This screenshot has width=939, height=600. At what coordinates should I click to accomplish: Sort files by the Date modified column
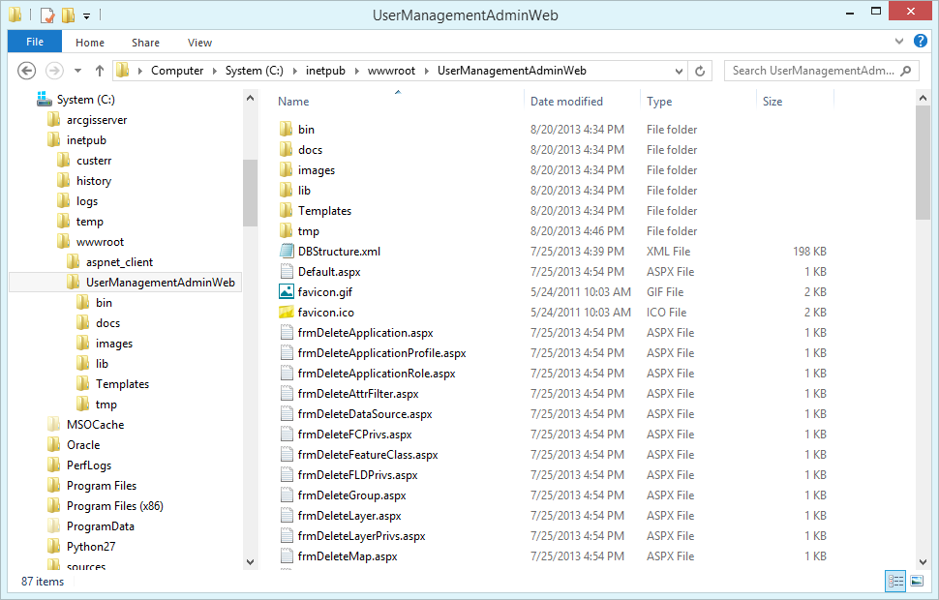565,101
